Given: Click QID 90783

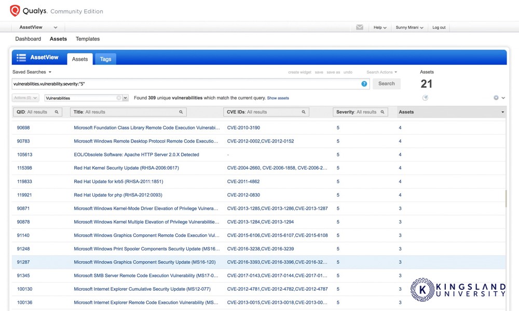Looking at the screenshot, I should pyautogui.click(x=23, y=141).
